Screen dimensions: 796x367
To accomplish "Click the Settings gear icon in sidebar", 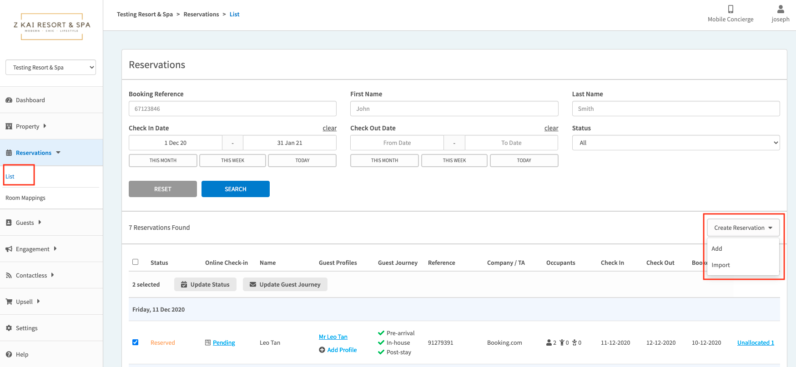I will [9, 328].
